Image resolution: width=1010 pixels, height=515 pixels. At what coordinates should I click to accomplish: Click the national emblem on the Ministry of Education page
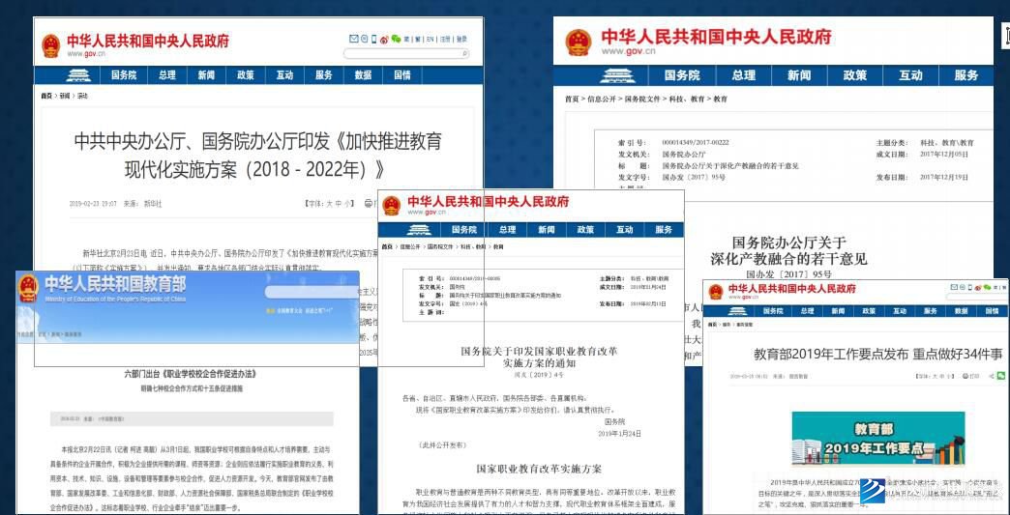click(x=28, y=288)
